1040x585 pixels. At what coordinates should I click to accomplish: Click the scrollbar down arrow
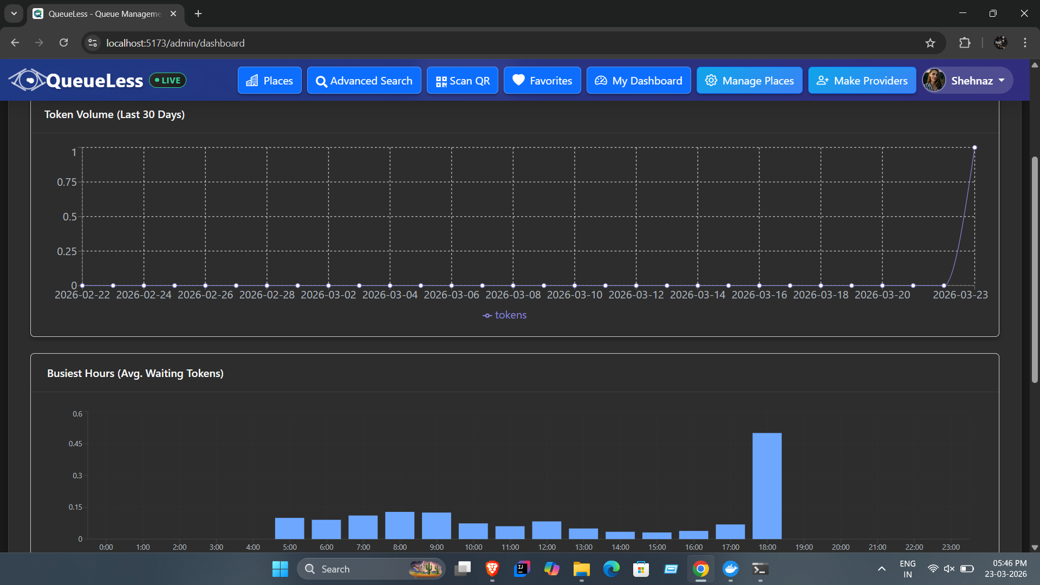pos(1035,547)
